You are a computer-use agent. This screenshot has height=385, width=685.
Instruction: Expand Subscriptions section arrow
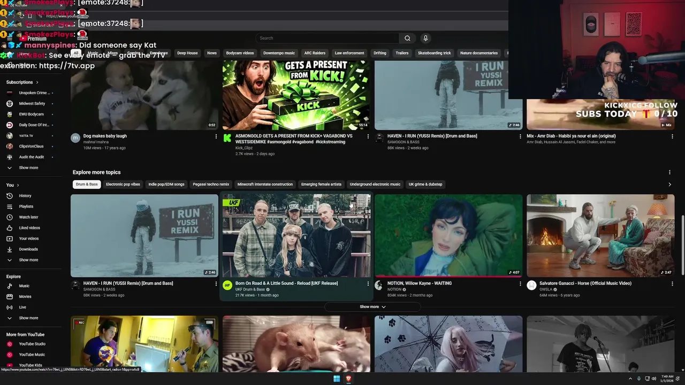(37, 82)
